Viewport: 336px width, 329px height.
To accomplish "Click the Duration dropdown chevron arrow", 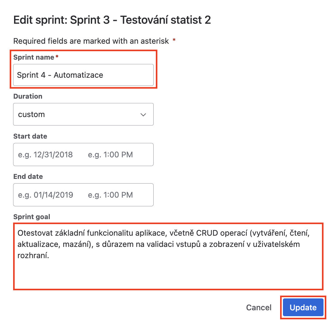I will click(x=143, y=115).
